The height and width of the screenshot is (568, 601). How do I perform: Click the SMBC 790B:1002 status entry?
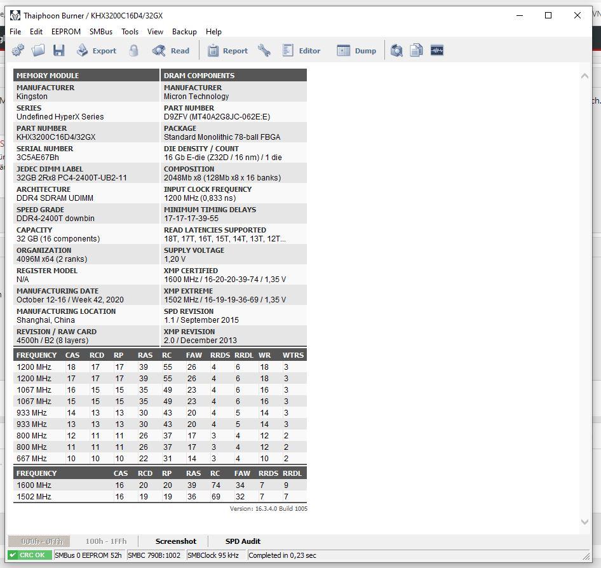click(154, 555)
